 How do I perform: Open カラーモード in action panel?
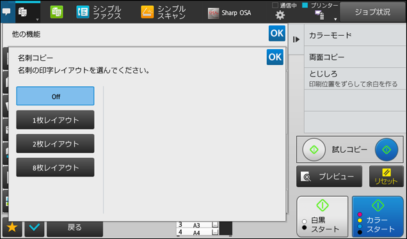(355, 35)
